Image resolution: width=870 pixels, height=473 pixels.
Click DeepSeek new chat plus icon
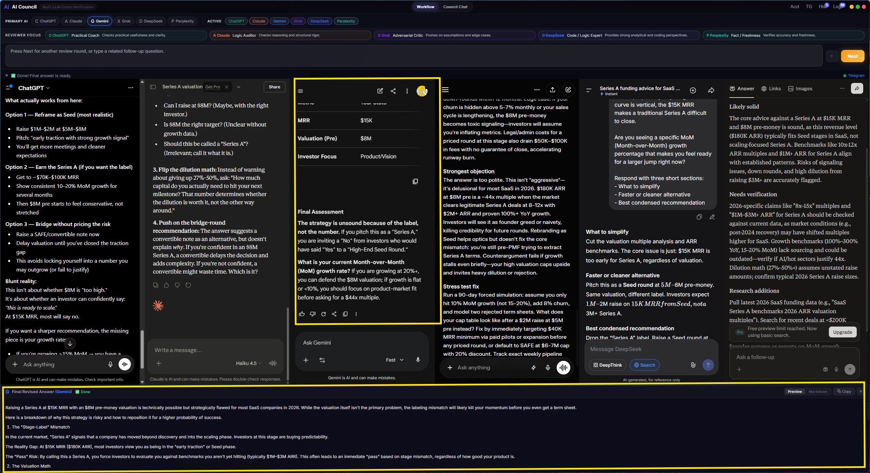coord(693,90)
